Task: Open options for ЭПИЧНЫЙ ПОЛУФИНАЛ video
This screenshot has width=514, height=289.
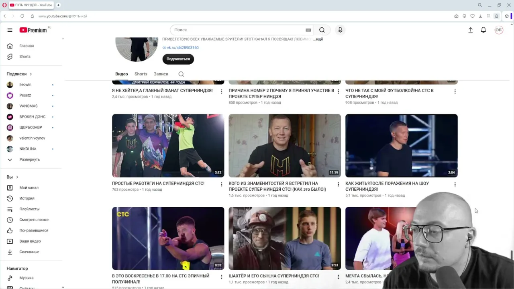Action: (x=221, y=277)
